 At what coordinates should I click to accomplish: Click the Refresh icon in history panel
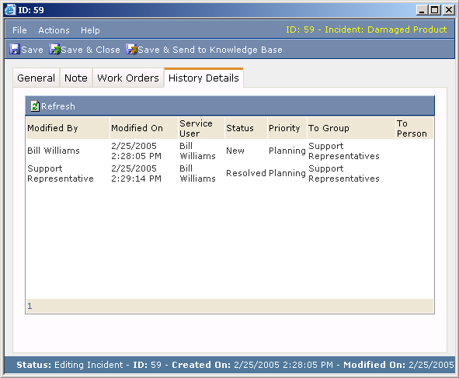click(35, 106)
